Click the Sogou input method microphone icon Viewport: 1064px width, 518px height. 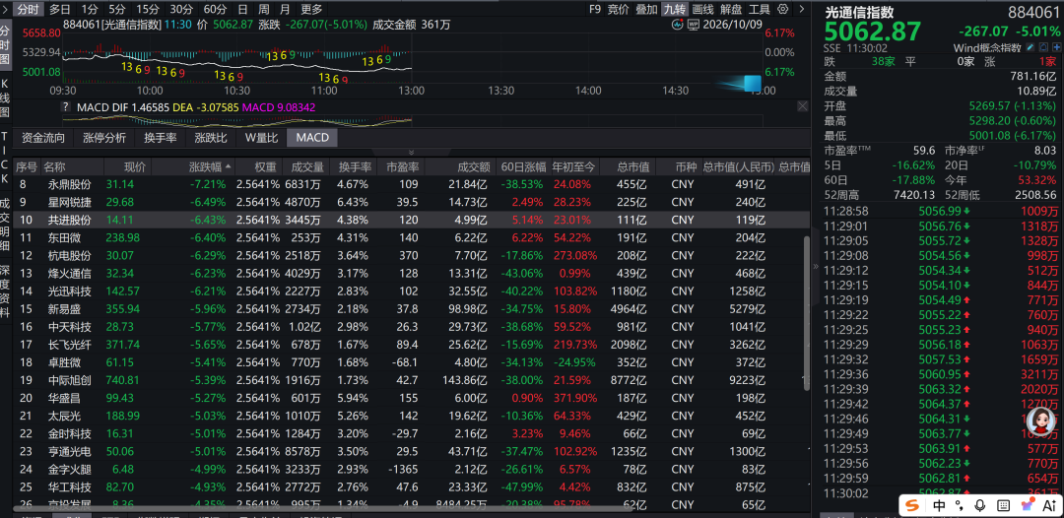979,505
